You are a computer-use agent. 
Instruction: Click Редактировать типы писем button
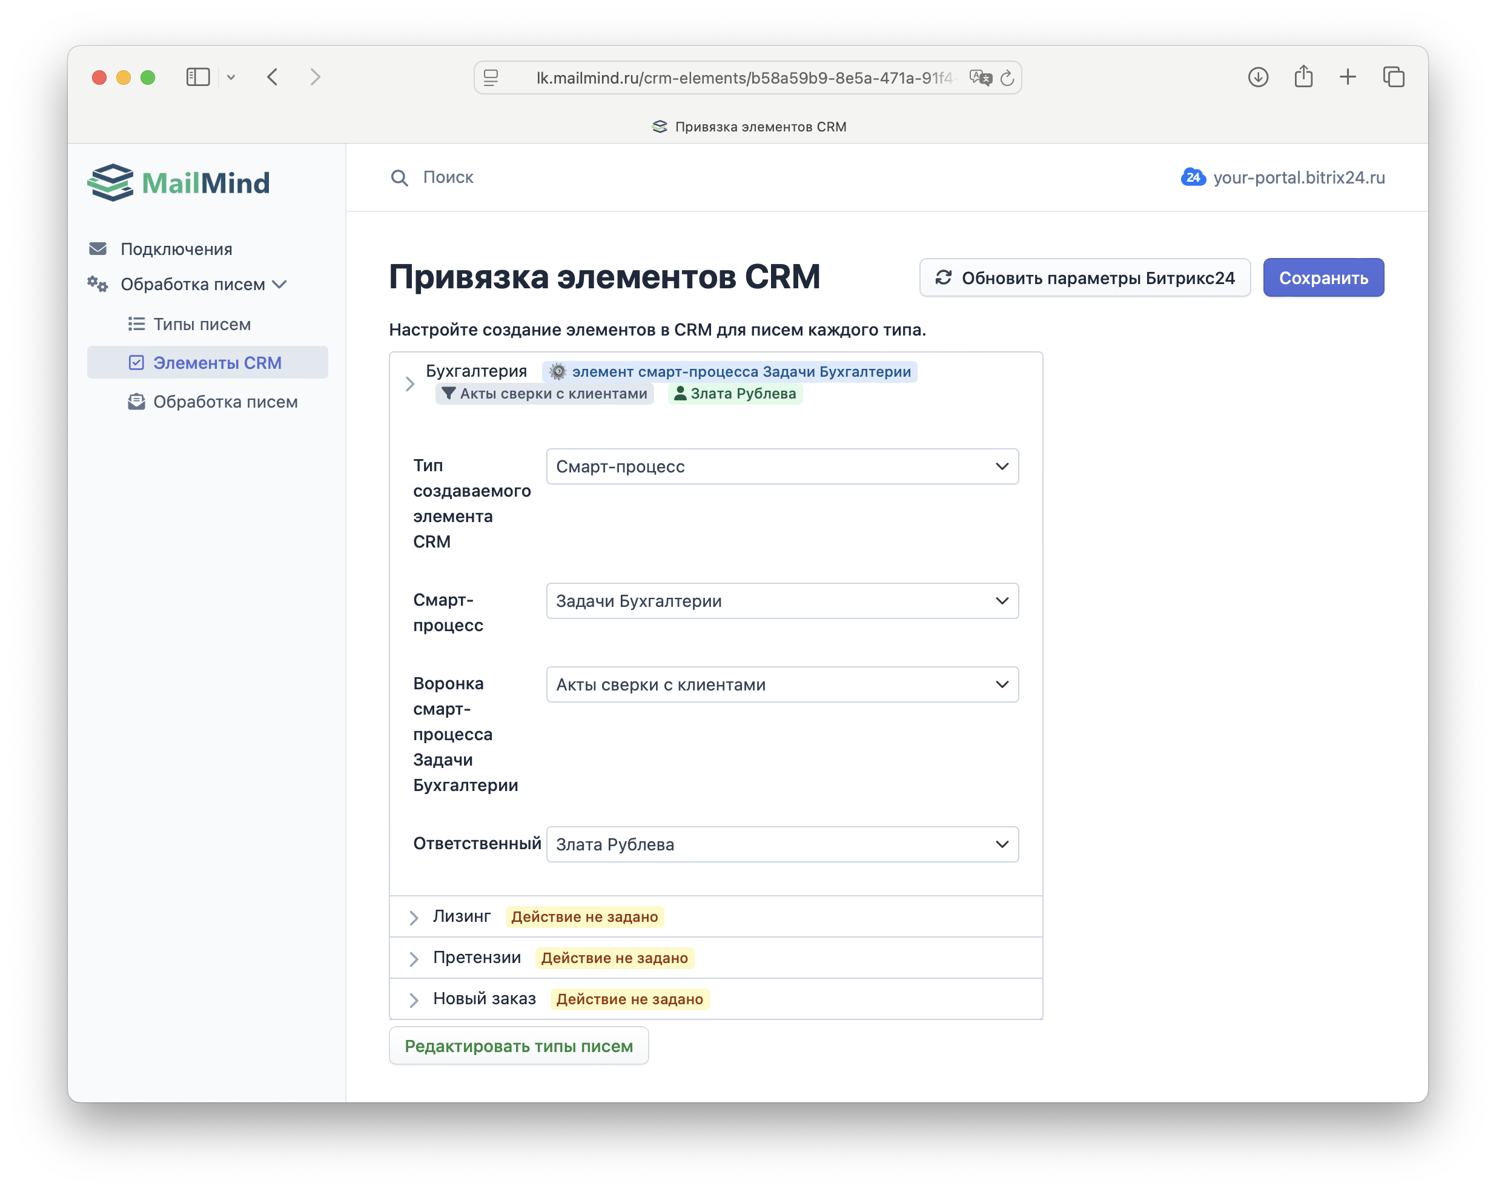pyautogui.click(x=518, y=1045)
